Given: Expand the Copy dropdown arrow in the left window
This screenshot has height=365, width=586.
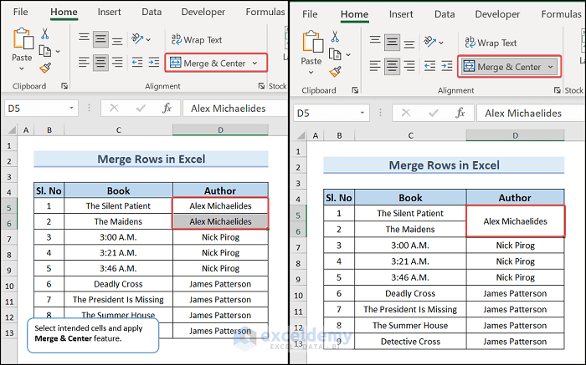Looking at the screenshot, I should click(x=58, y=51).
